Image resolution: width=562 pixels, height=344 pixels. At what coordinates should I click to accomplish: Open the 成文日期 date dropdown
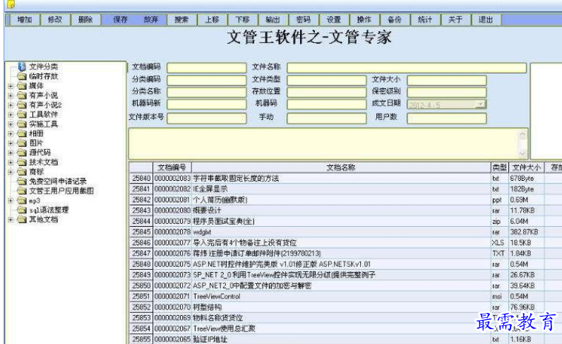coord(480,105)
